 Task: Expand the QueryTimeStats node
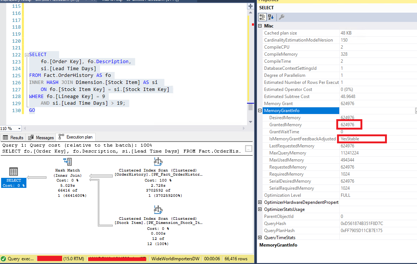[260, 238]
